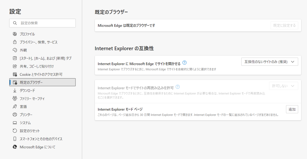The image size is (307, 159).
Task: Click the 既定に設定する button
Action: (x=284, y=25)
